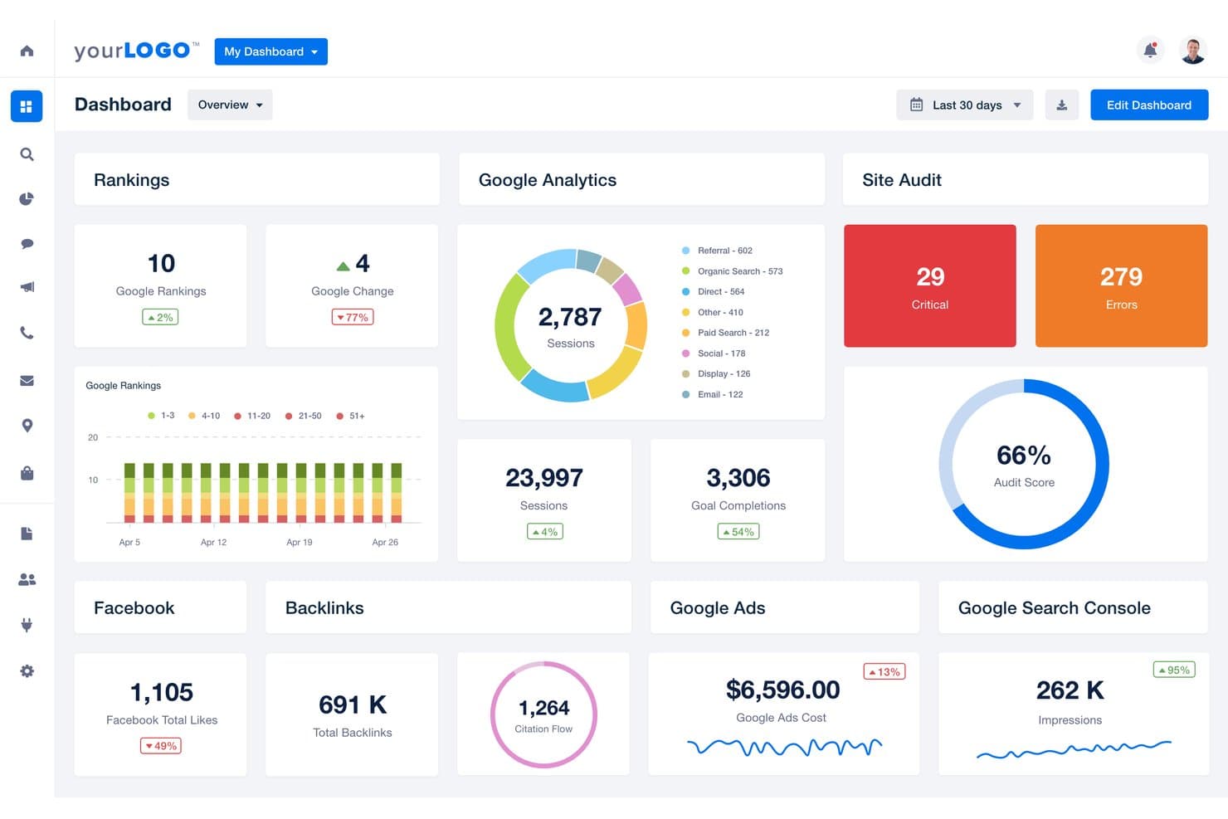Click the 49% badge under Facebook Total Likes
1228x819 pixels.
[x=161, y=746]
